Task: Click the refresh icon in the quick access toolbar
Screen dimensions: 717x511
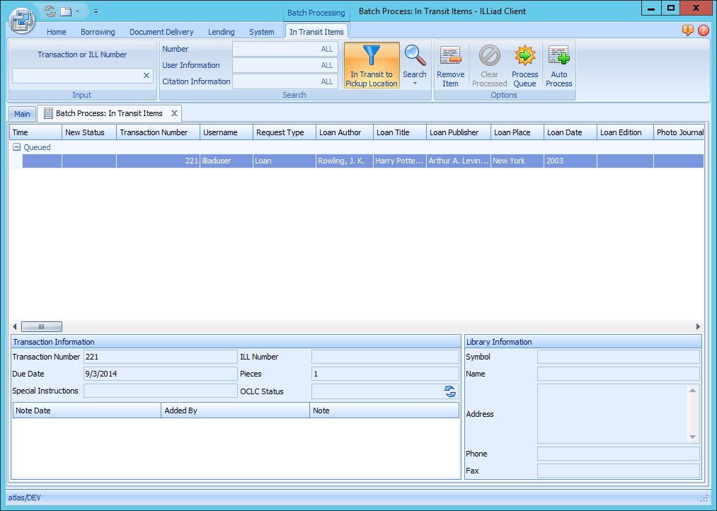Action: (49, 11)
